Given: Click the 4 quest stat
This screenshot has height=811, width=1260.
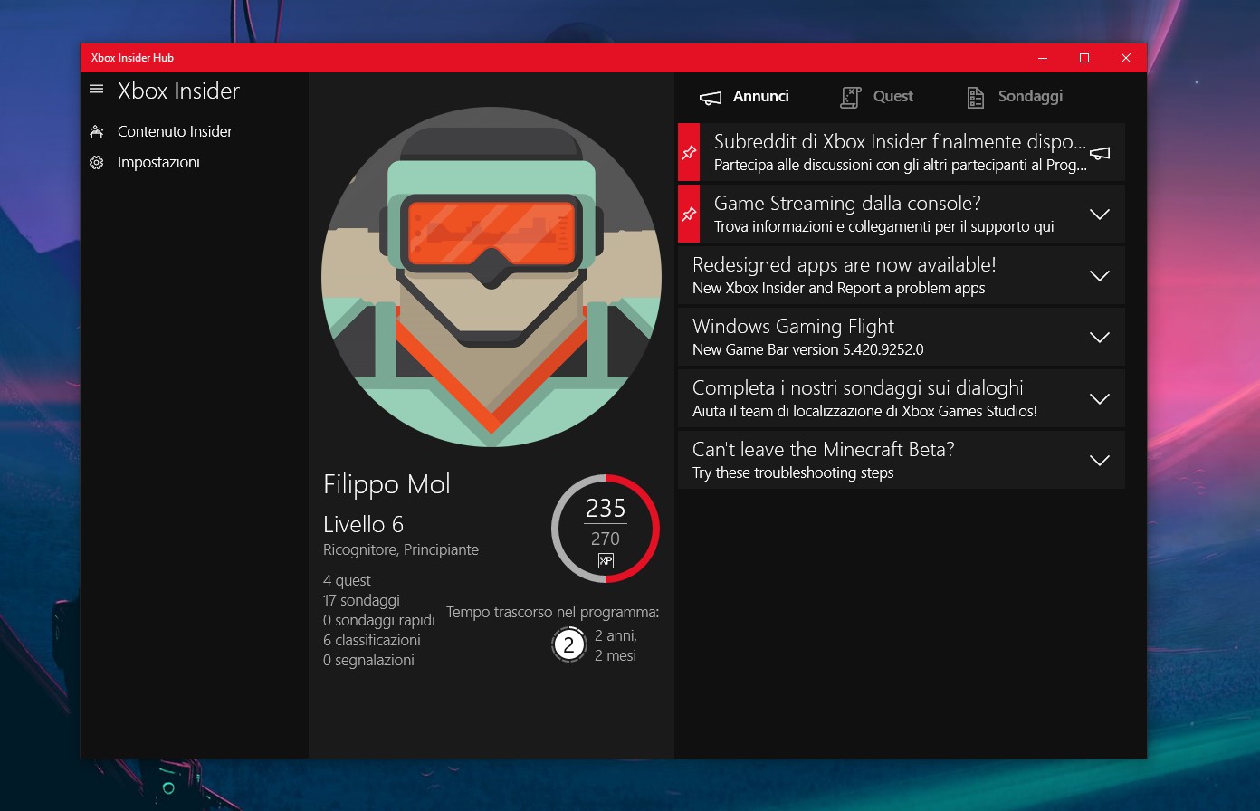Looking at the screenshot, I should click(347, 581).
